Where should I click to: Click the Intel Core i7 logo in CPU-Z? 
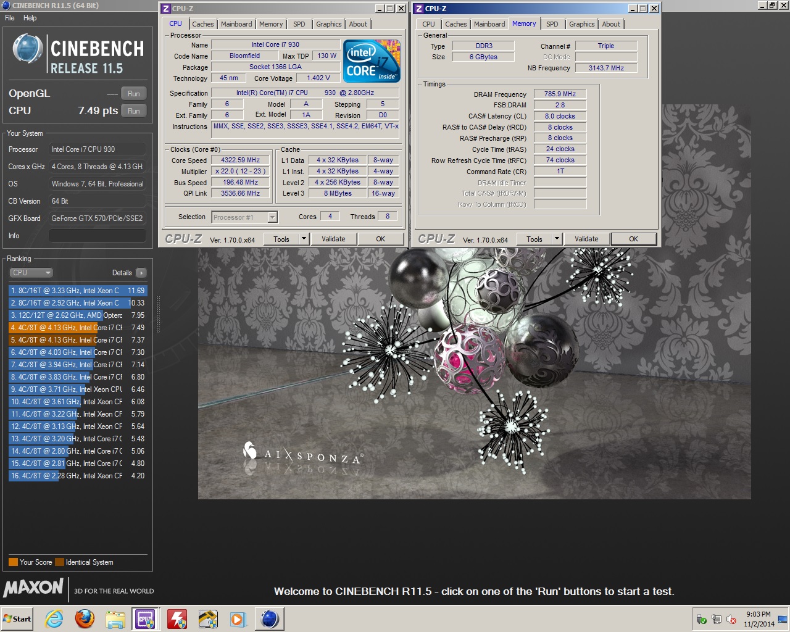pyautogui.click(x=372, y=61)
